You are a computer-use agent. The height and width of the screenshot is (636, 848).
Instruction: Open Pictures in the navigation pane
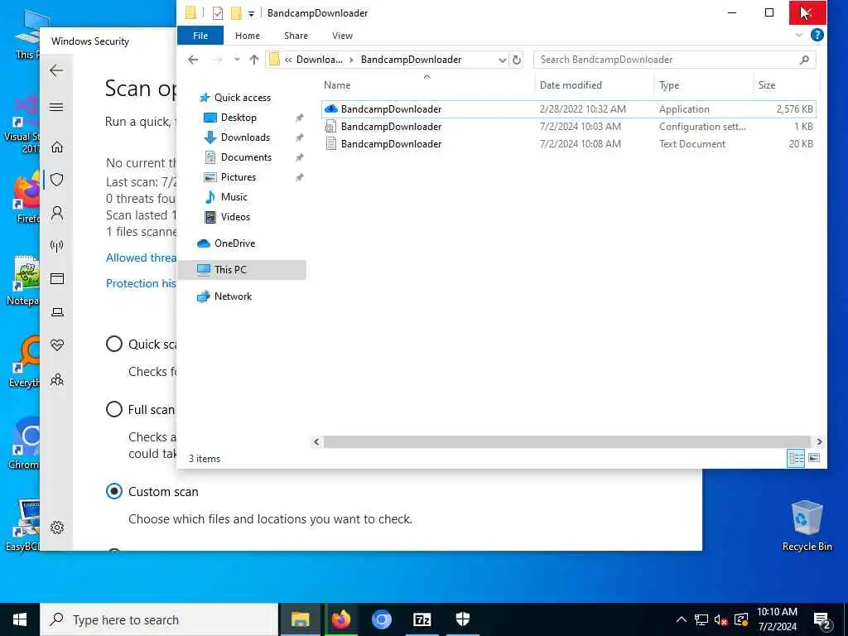[x=238, y=177]
